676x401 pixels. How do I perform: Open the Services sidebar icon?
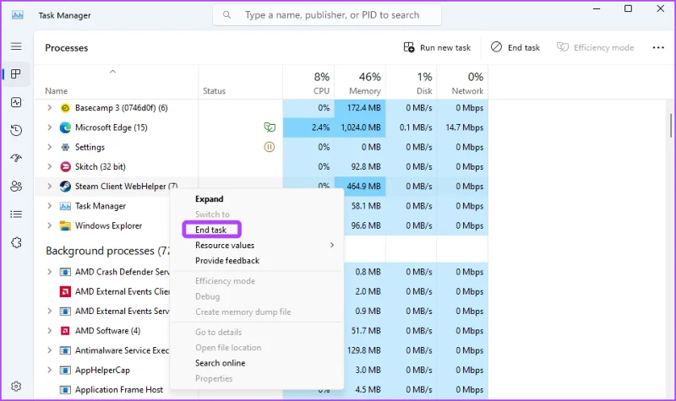point(16,242)
